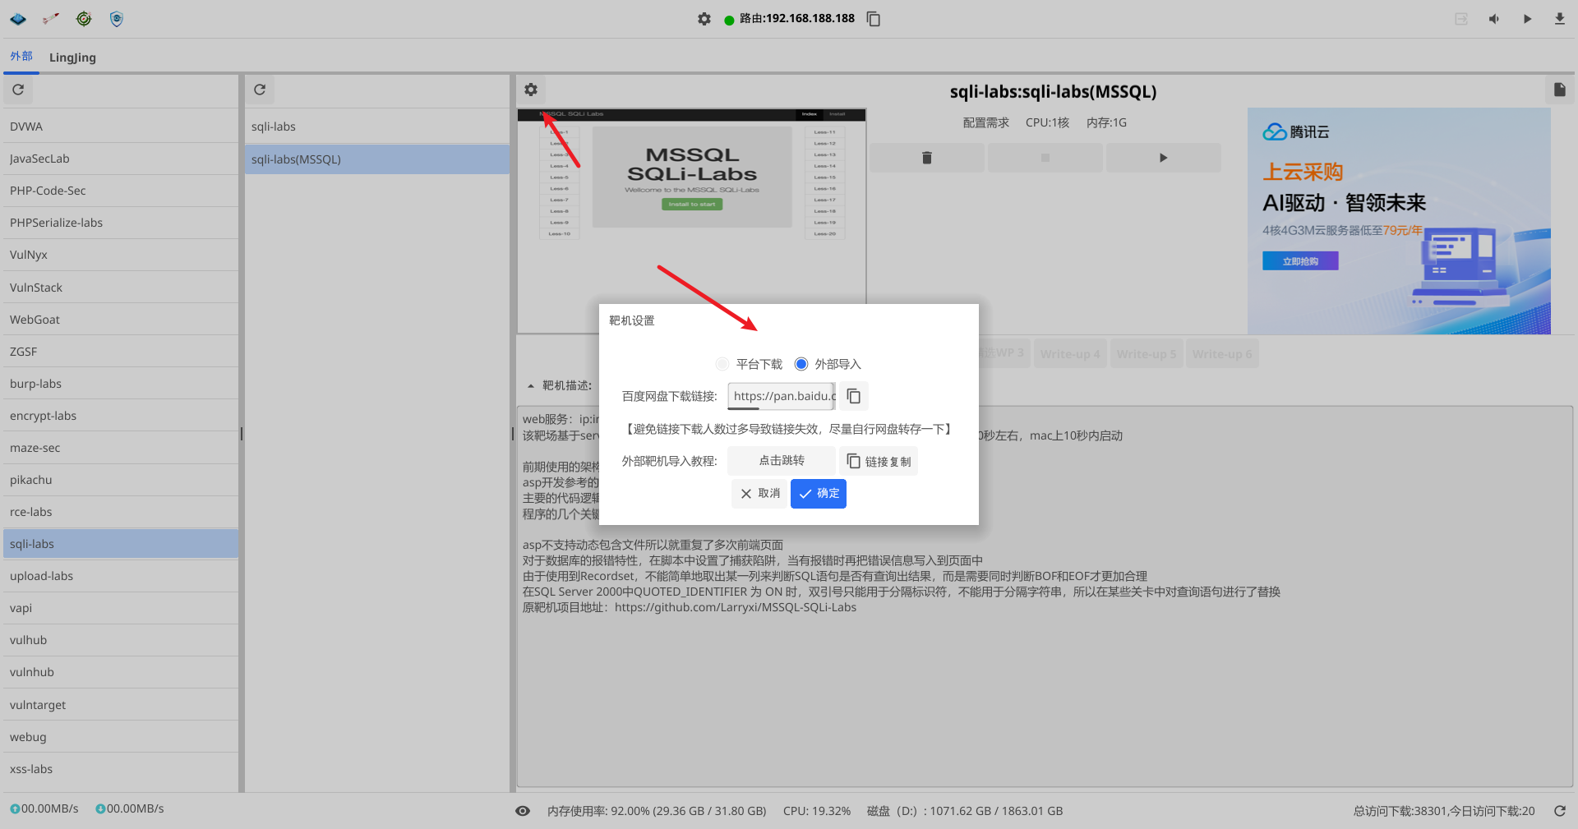
Task: Copy the Baidu netdisk download link
Action: pos(854,396)
